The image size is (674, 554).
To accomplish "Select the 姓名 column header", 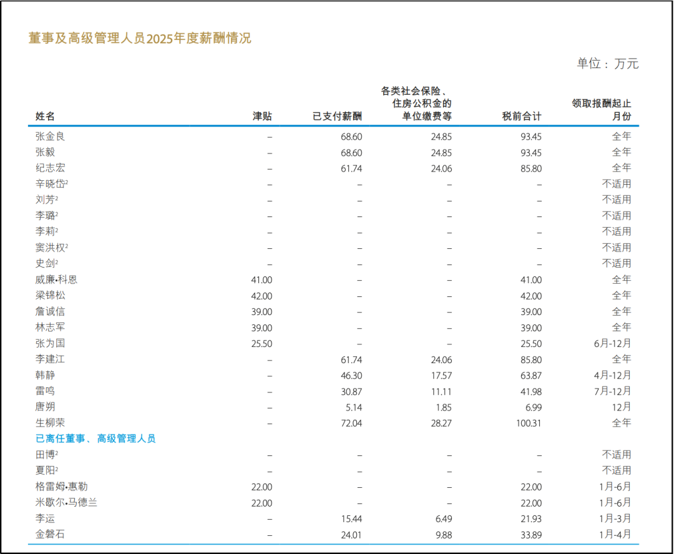I will pyautogui.click(x=45, y=117).
